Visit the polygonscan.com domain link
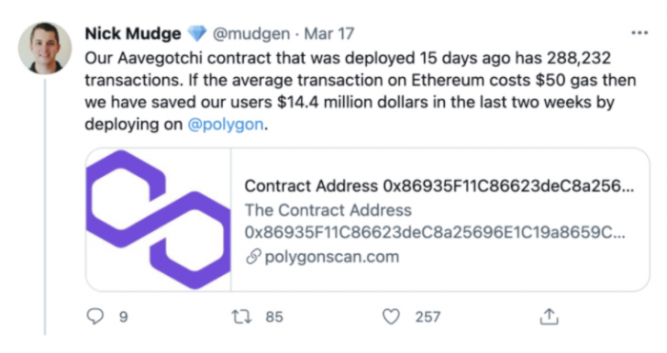The height and width of the screenshot is (353, 667). pos(332,257)
